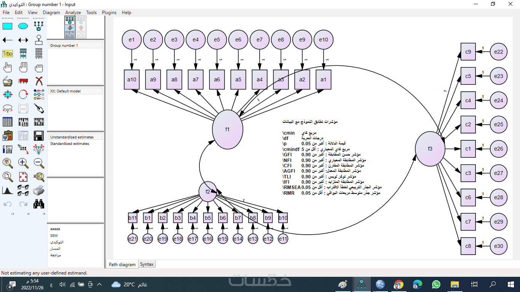The image size is (520, 292).
Task: Select the Draw unobserved variables ellipse tool
Action: click(23, 26)
